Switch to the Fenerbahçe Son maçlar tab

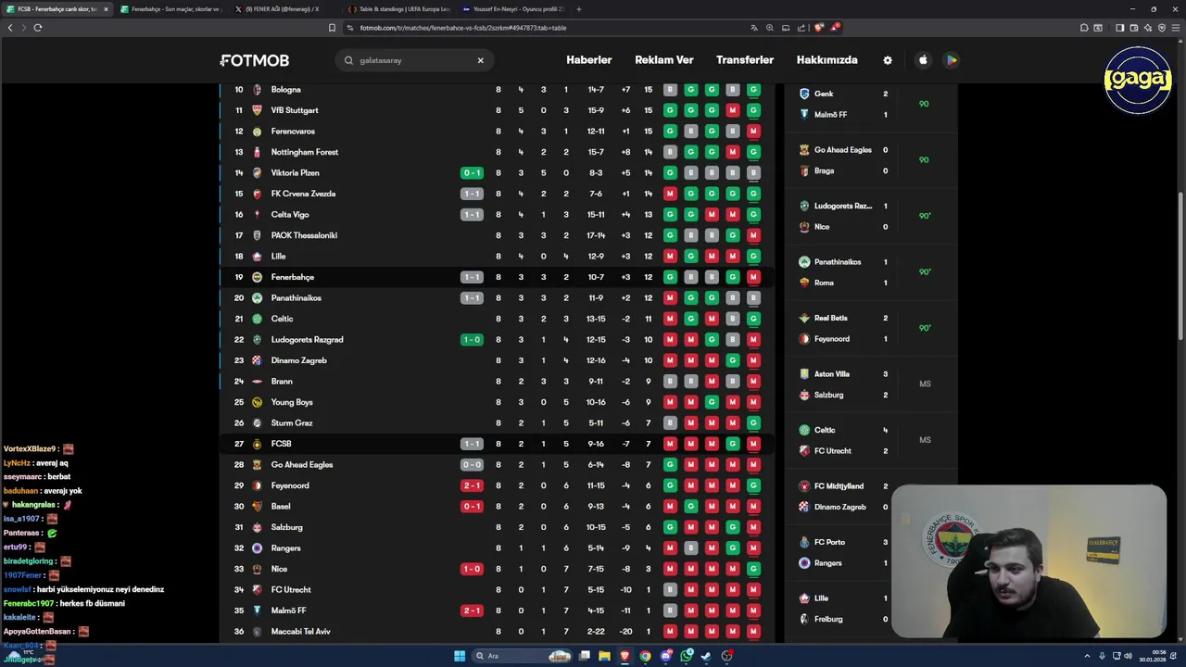coord(171,9)
